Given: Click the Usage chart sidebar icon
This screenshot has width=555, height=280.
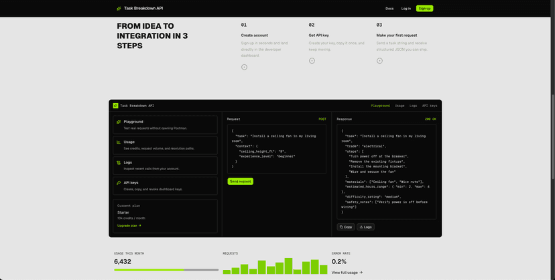Looking at the screenshot, I should (119, 142).
